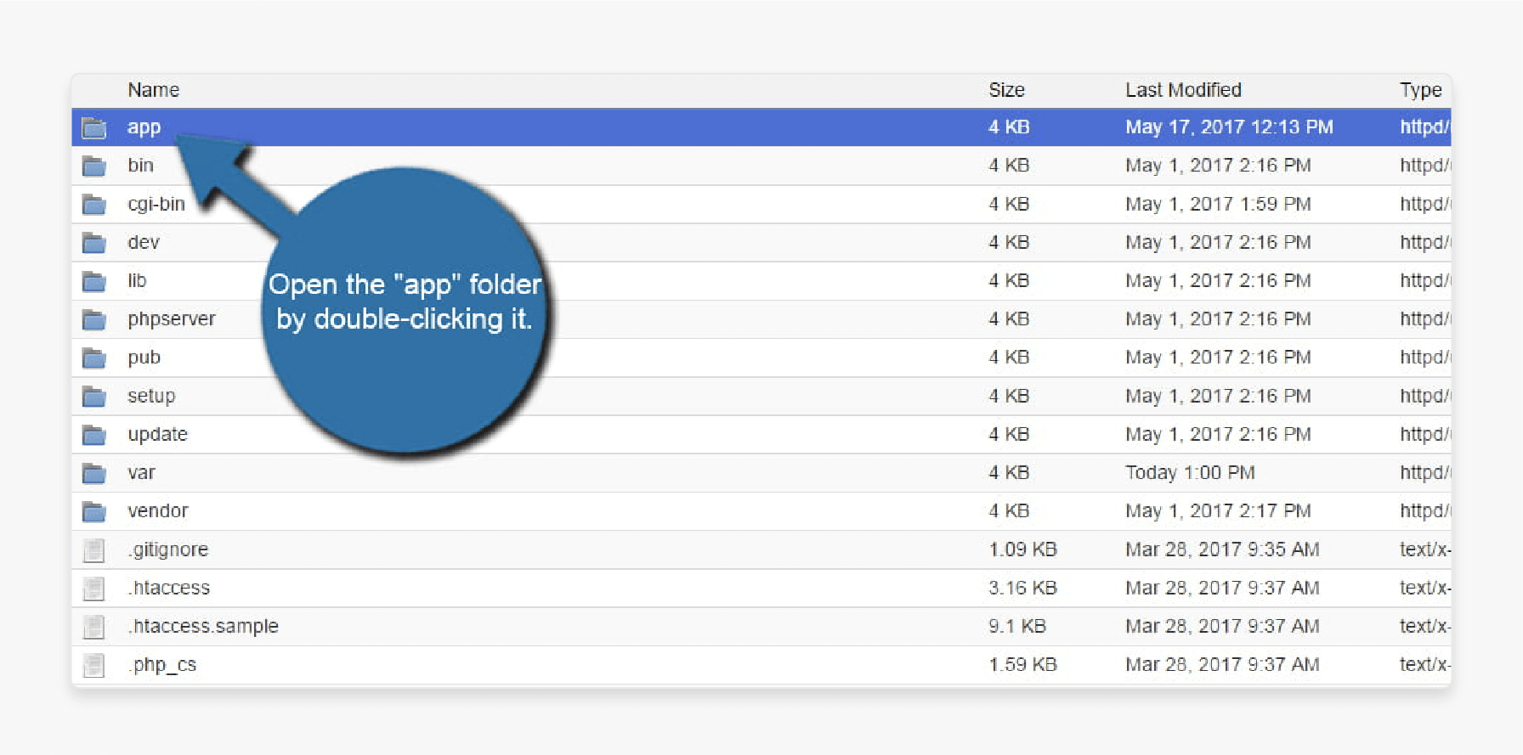This screenshot has height=755, width=1523.
Task: Select the "app" folder name
Action: [x=144, y=127]
